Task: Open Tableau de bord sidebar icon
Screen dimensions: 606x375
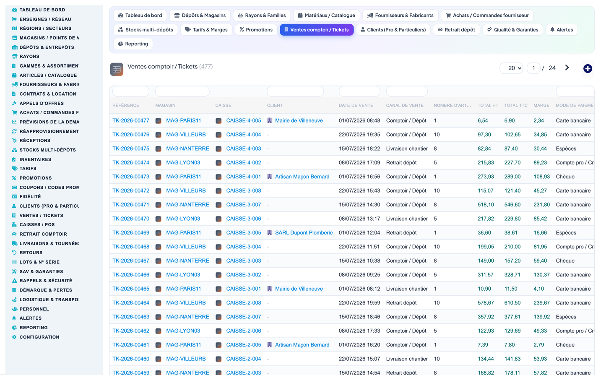Action: point(15,10)
